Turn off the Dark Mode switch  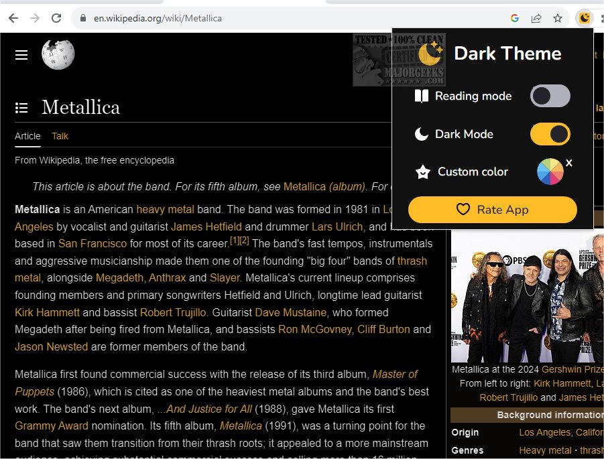(550, 134)
